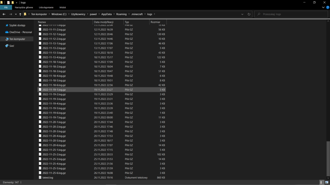Select file icon of 2022-11-25-2.log.gz
The image size is (330, 185).
coord(40,154)
